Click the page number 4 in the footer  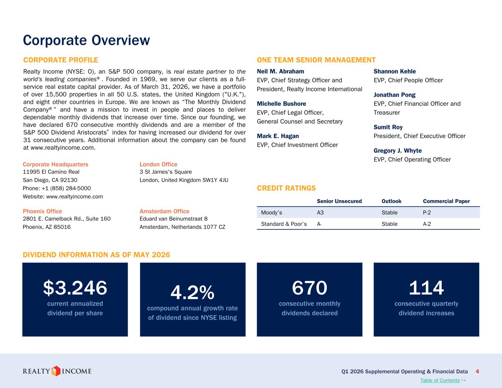(477, 371)
